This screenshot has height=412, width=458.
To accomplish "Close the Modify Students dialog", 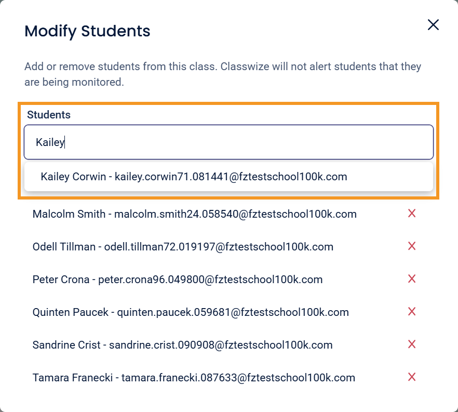I will (x=433, y=25).
